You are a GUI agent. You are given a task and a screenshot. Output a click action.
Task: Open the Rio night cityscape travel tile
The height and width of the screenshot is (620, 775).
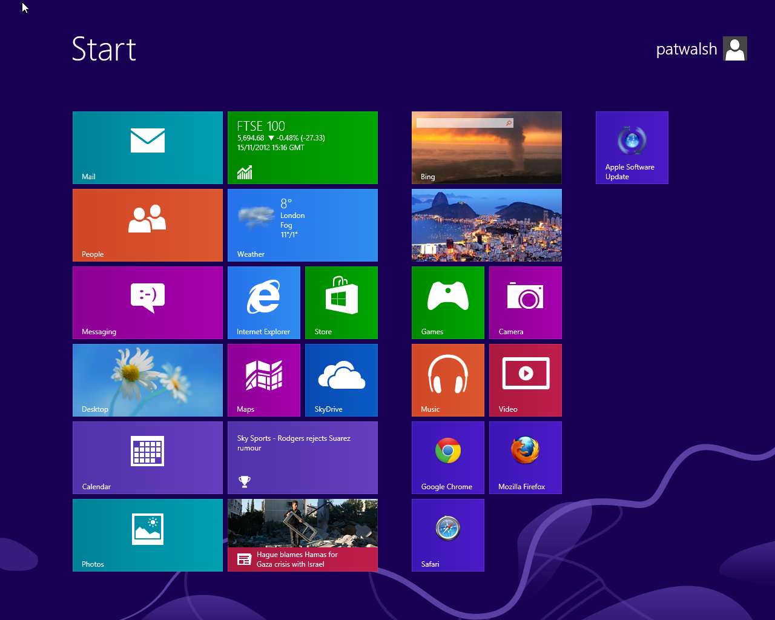[487, 225]
